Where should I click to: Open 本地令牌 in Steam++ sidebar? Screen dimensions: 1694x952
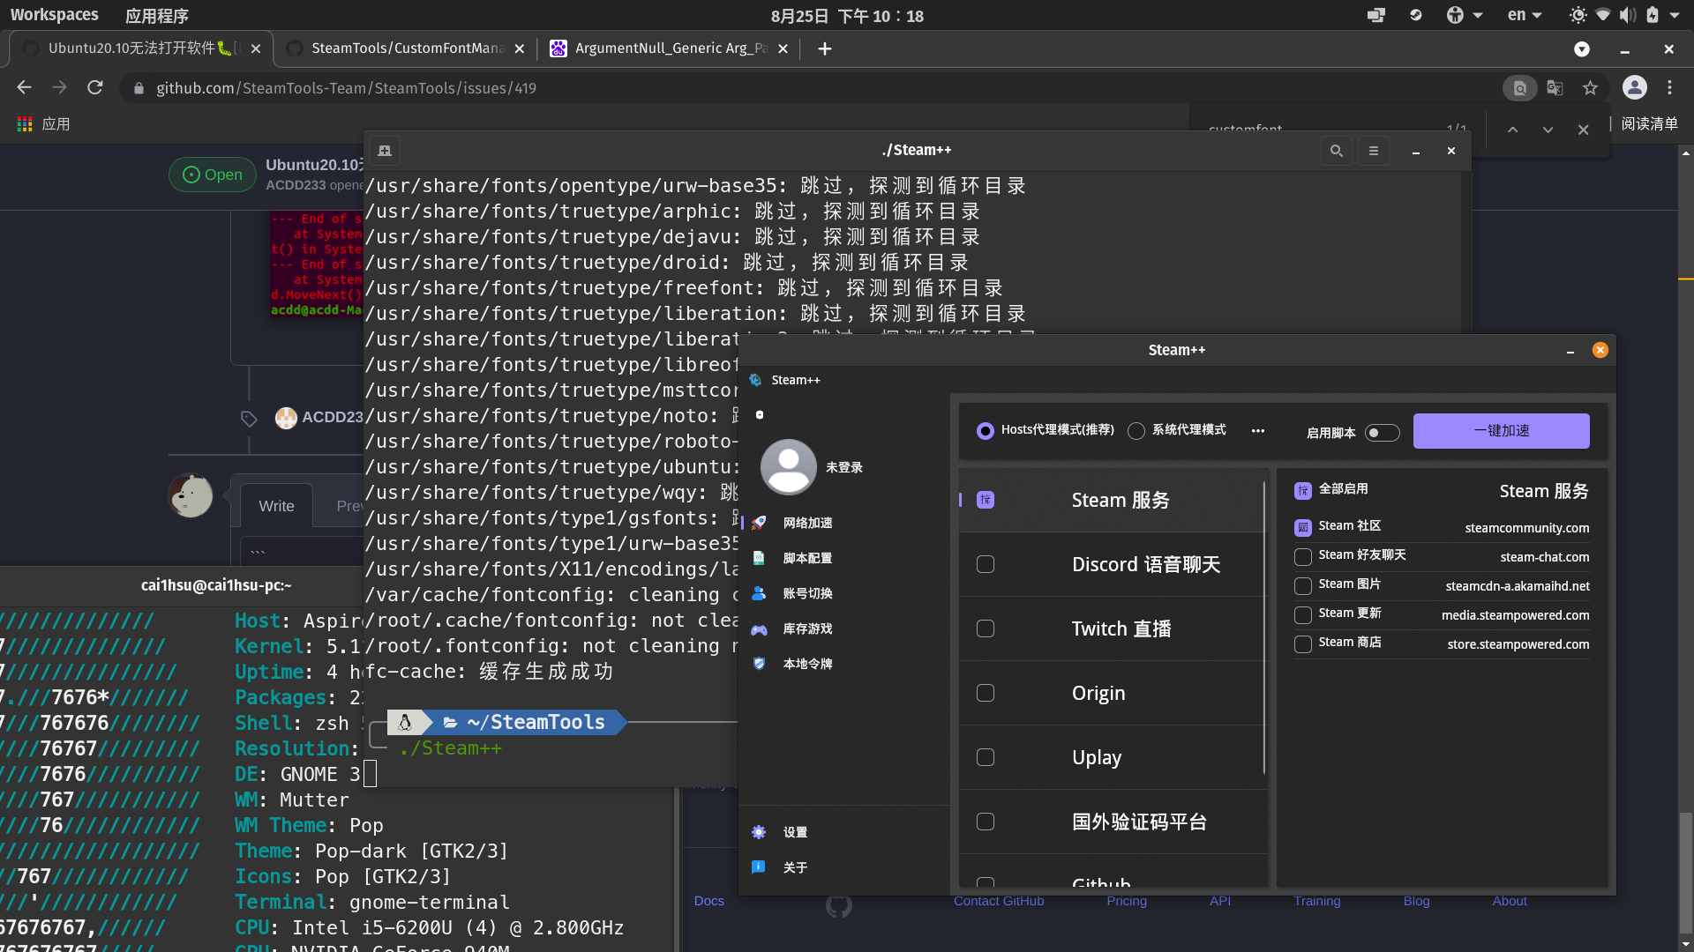click(806, 664)
